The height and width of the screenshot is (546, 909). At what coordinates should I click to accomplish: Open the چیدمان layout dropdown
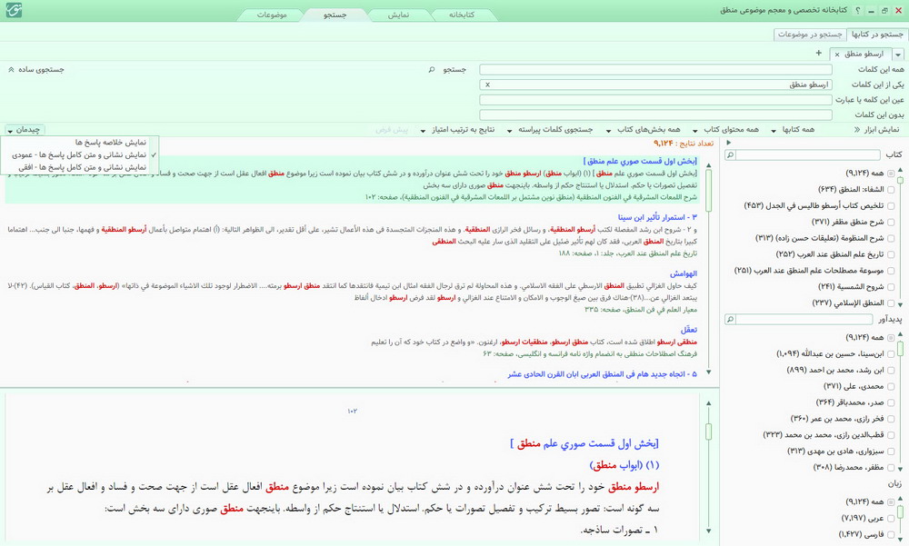[24, 130]
